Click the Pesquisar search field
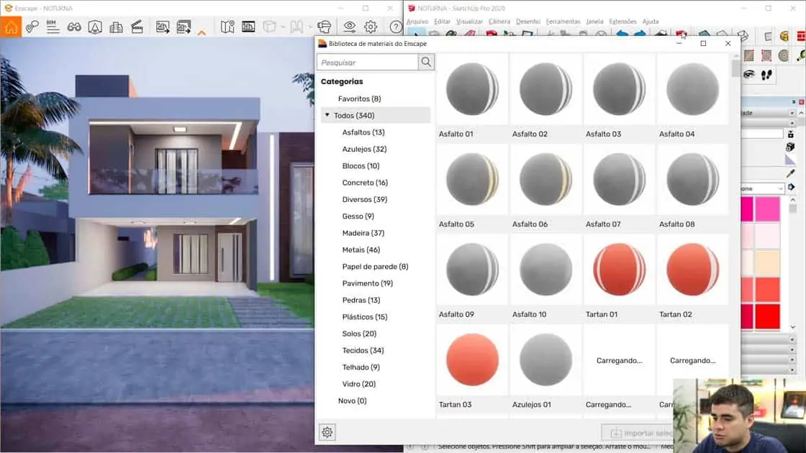Image resolution: width=806 pixels, height=453 pixels. point(368,62)
